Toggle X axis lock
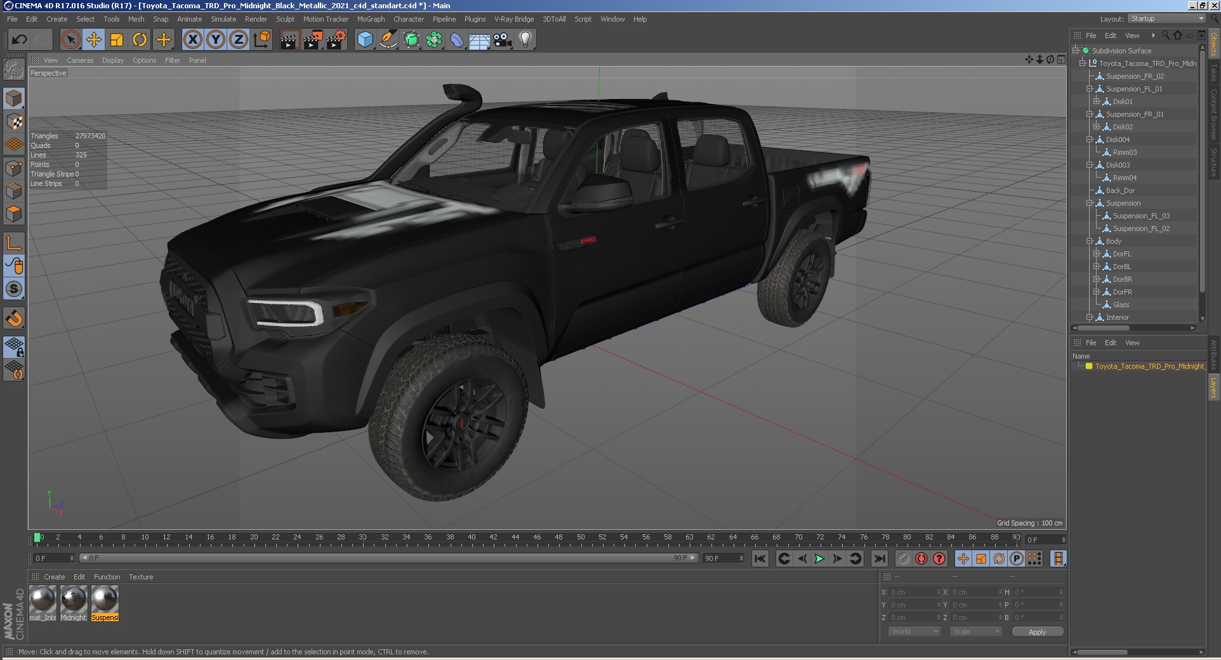 click(193, 40)
